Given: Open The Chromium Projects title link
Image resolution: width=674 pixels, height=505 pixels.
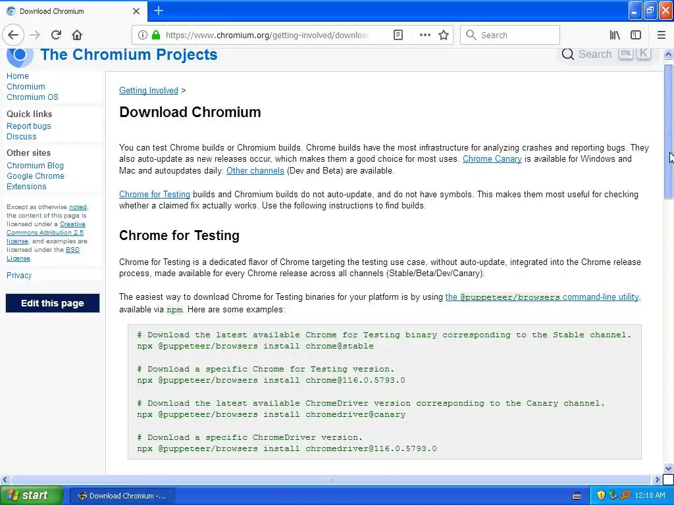Looking at the screenshot, I should [129, 55].
